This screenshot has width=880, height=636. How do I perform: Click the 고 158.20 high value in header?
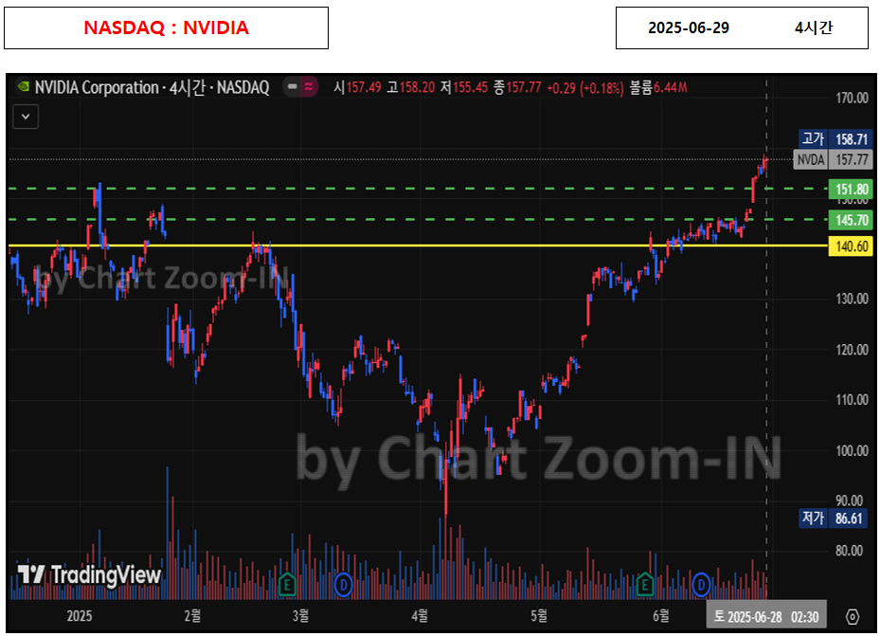point(411,87)
